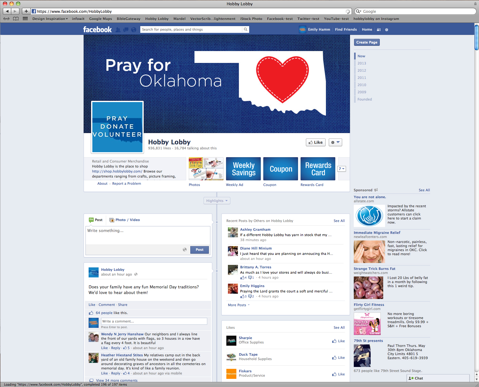Image resolution: width=479 pixels, height=387 pixels.
Task: Open the Chat bar
Action: pos(438,378)
